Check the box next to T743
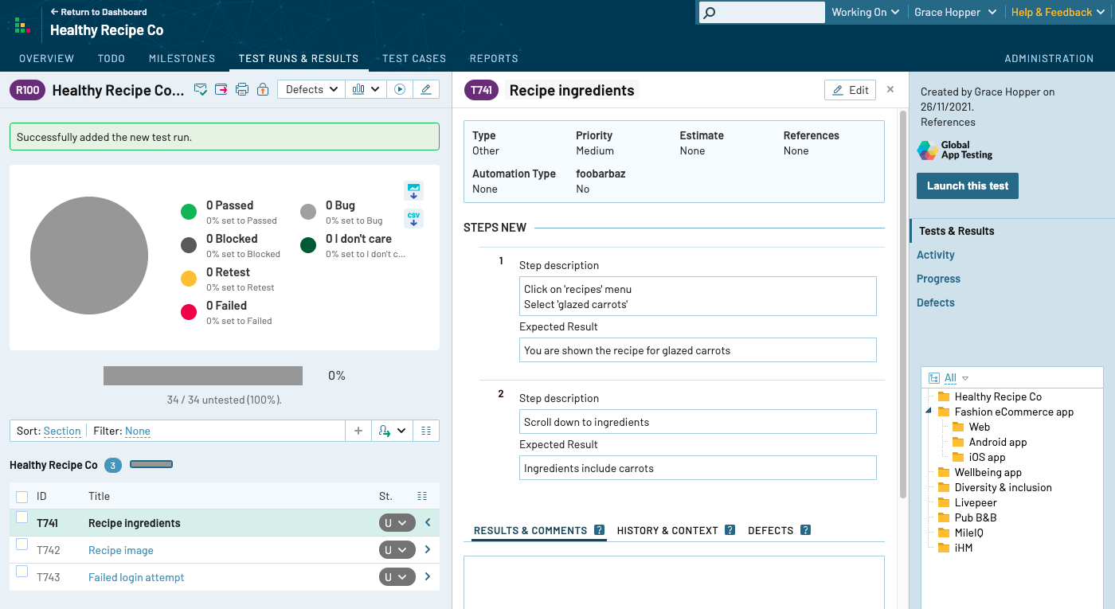1115x609 pixels. (x=22, y=572)
